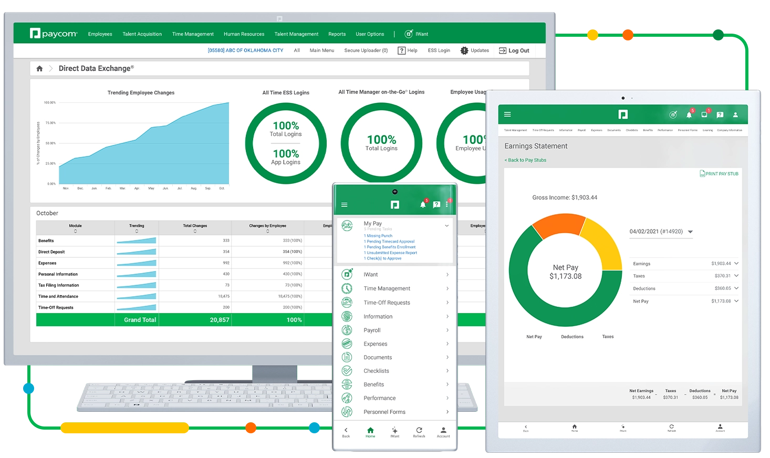Screen dimensions: 770x458
Task: Sort table by Module column arrows
Action: 75,231
